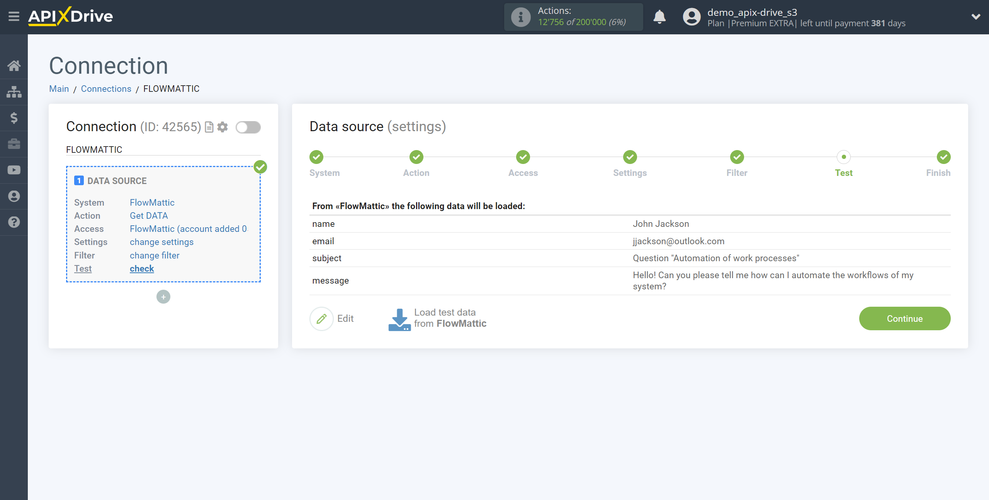This screenshot has height=500, width=989.
Task: Open the billing dollar sidebar icon
Action: coord(14,118)
